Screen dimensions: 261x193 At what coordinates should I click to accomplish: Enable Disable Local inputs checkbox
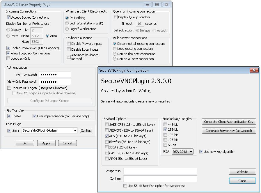click(x=69, y=49)
